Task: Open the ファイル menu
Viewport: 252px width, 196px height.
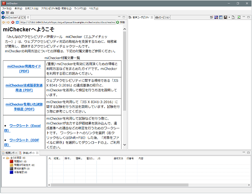Action: tap(7, 8)
